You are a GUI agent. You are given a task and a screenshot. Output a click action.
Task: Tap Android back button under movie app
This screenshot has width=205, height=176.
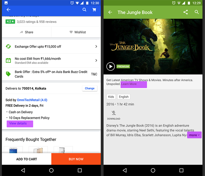pos(125,170)
